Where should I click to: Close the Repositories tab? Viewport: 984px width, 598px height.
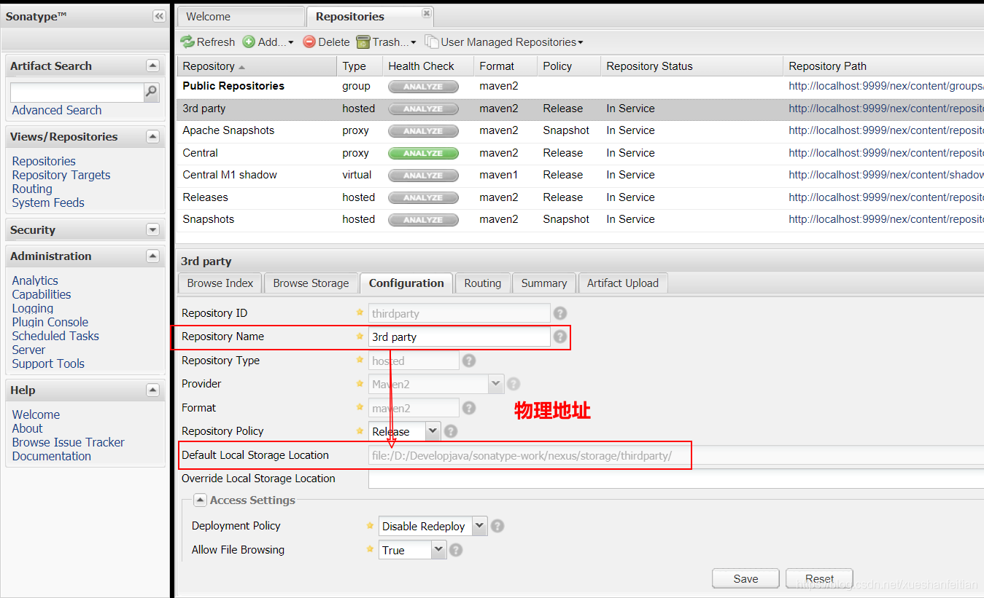pos(427,14)
